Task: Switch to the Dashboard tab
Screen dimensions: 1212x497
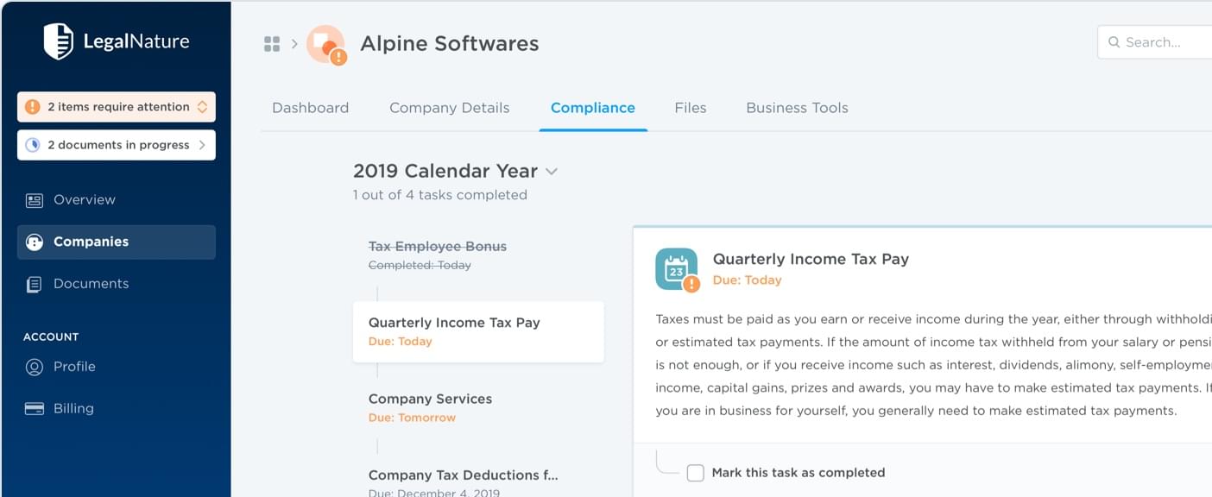Action: click(311, 108)
